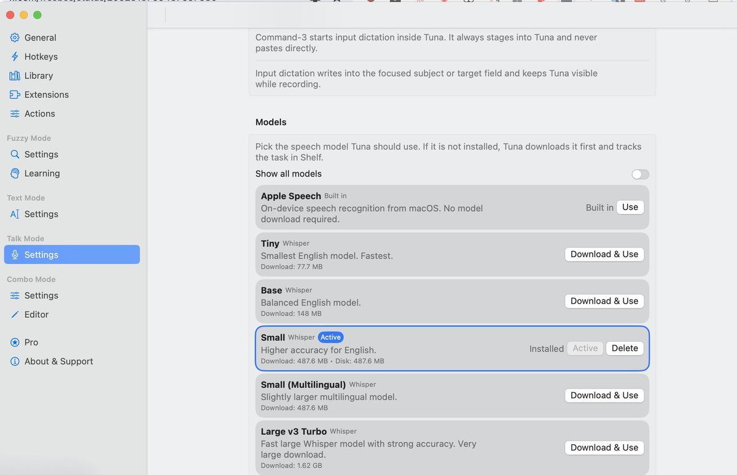737x475 pixels.
Task: Select Talk Mode Settings via the microphone icon
Action: [x=15, y=255]
